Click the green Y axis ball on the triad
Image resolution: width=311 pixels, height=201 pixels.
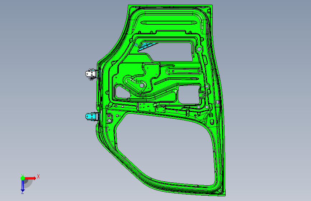coord(23,178)
